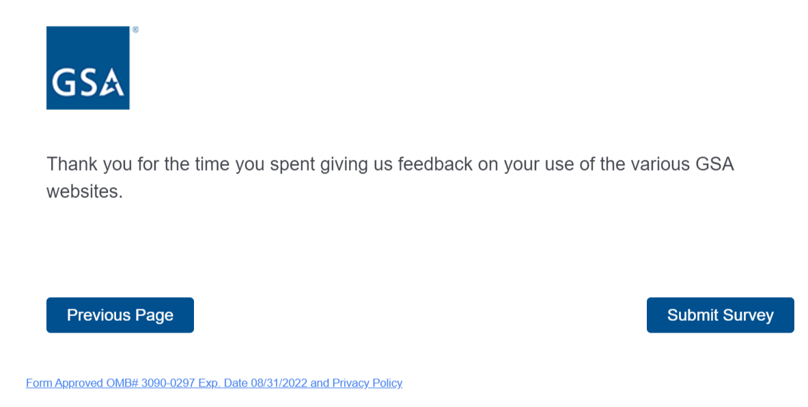The height and width of the screenshot is (407, 808).
Task: Click the word "websites." in the message
Action: 85,192
